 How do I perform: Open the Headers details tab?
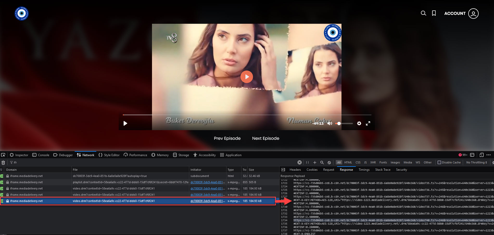(x=295, y=170)
